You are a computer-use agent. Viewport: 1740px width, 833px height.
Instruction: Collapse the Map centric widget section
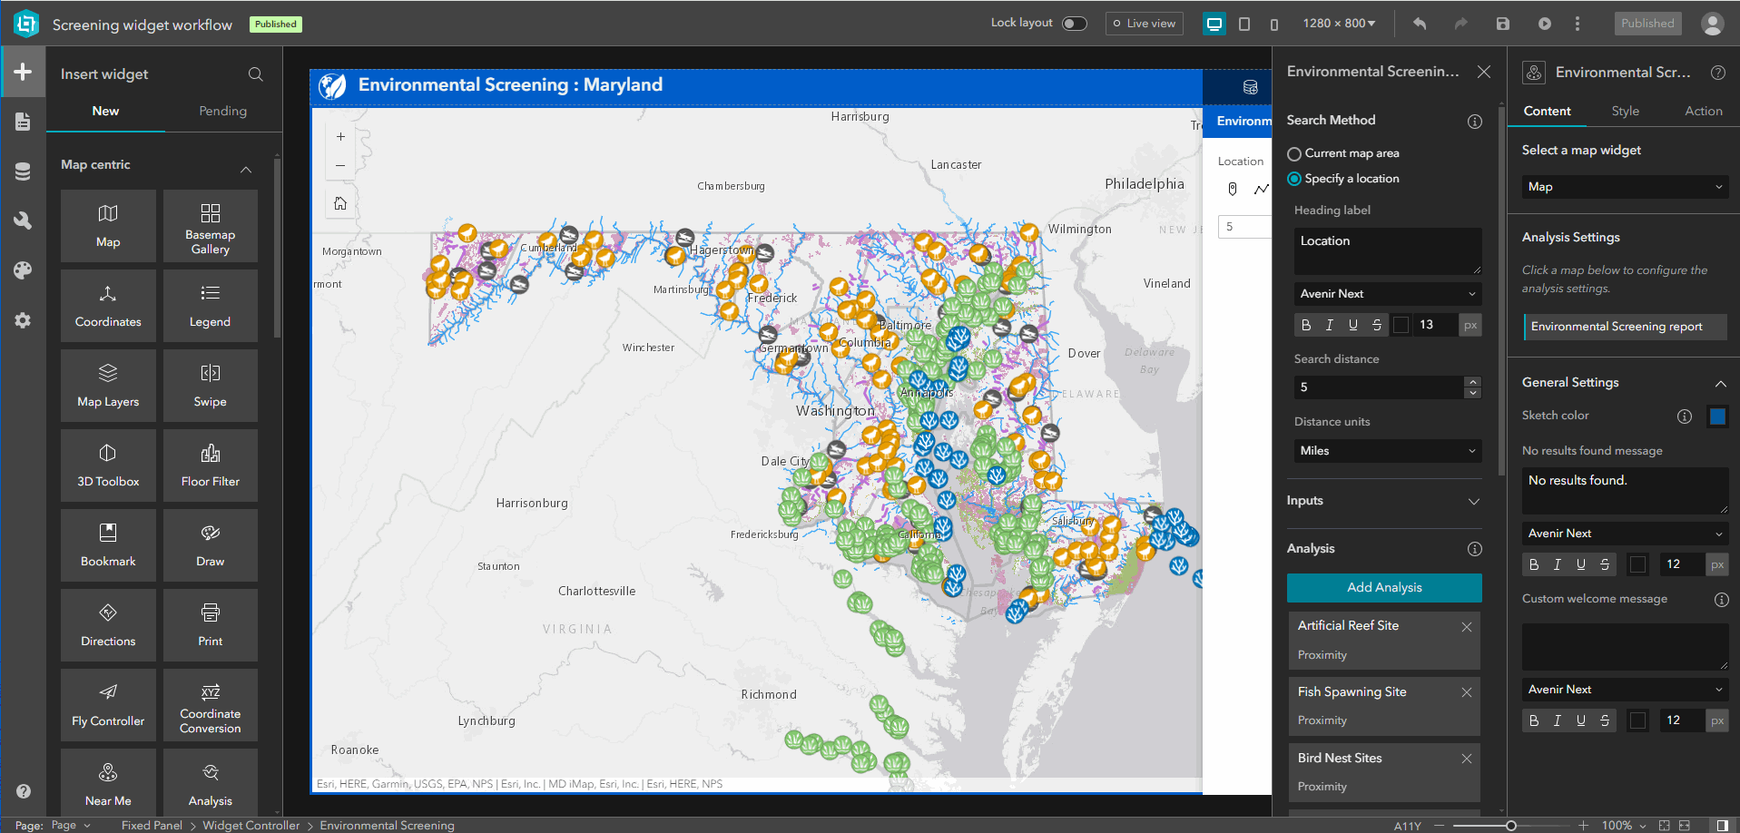(x=245, y=169)
